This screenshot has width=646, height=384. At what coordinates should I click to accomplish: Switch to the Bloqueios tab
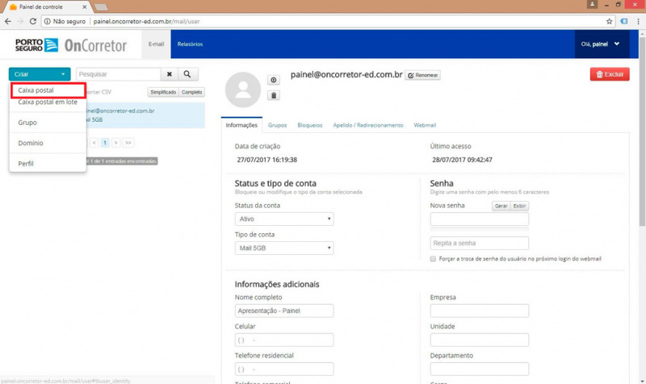tap(310, 125)
